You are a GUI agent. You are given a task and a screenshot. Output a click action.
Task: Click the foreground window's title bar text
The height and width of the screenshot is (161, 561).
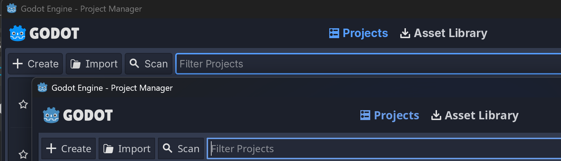click(x=112, y=88)
